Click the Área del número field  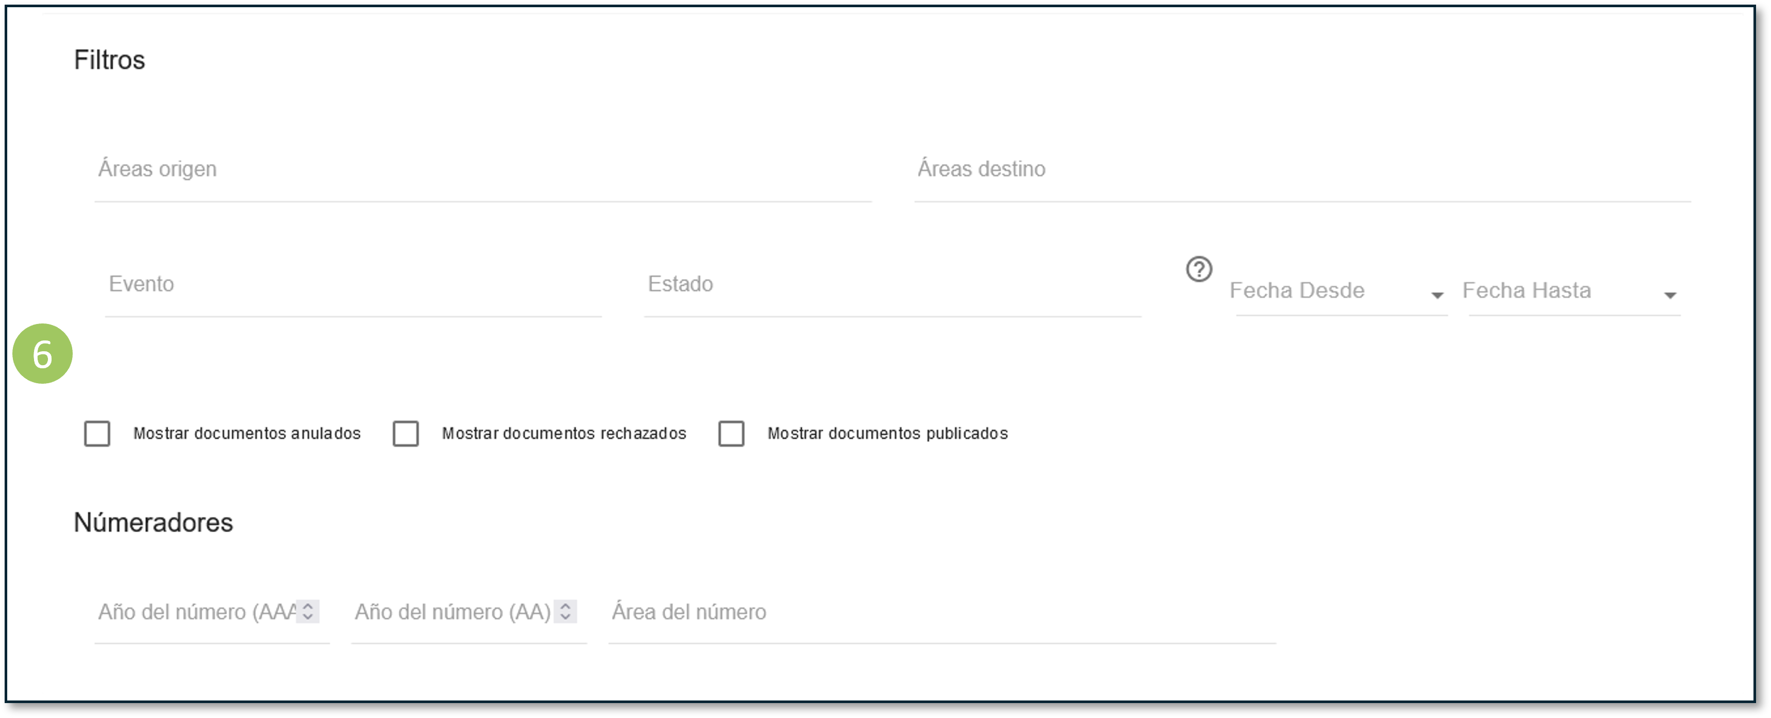pyautogui.click(x=942, y=612)
